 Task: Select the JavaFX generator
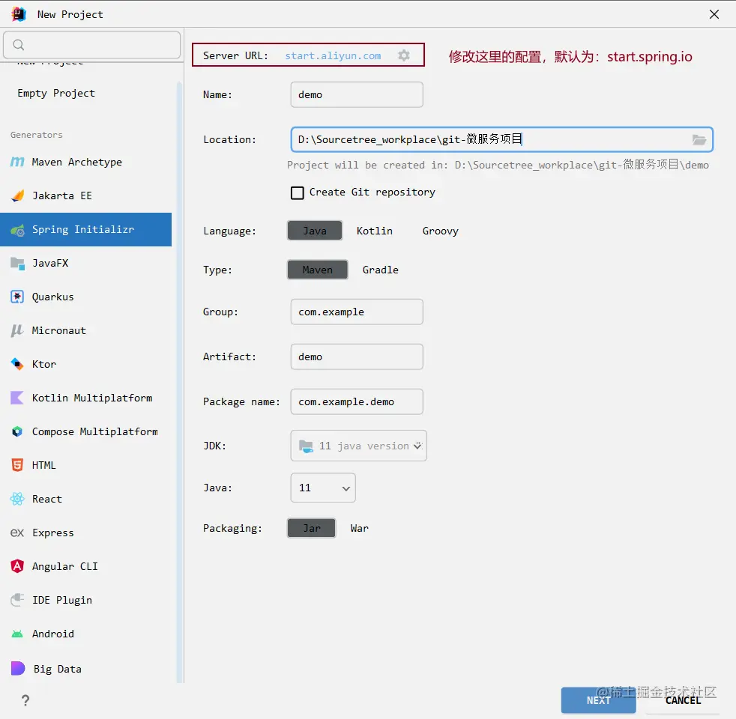click(56, 263)
